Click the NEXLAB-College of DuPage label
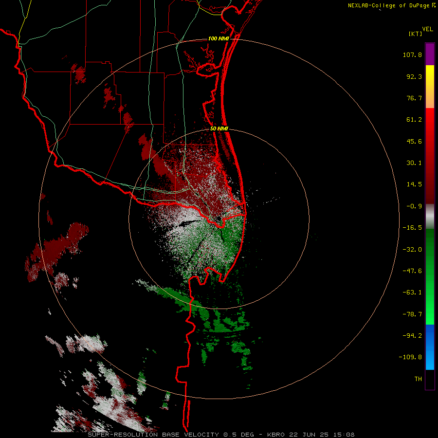This screenshot has width=438, height=438. [x=388, y=5]
